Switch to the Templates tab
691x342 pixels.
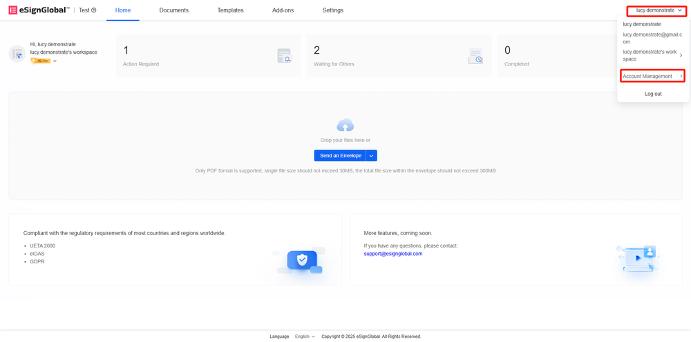click(230, 10)
